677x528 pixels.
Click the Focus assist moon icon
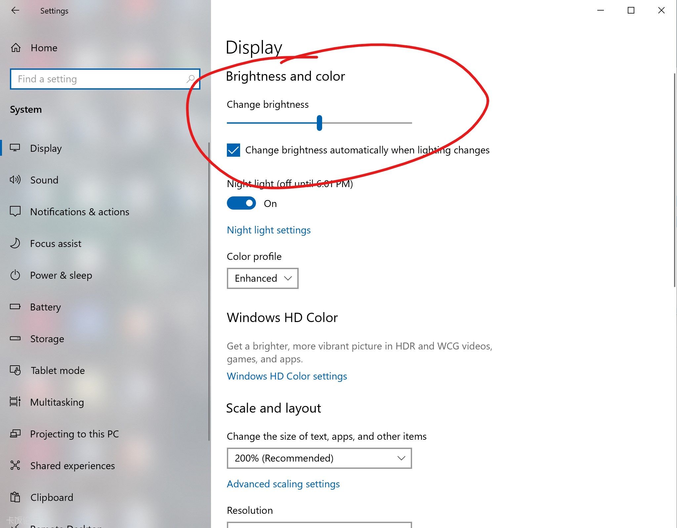coord(15,243)
